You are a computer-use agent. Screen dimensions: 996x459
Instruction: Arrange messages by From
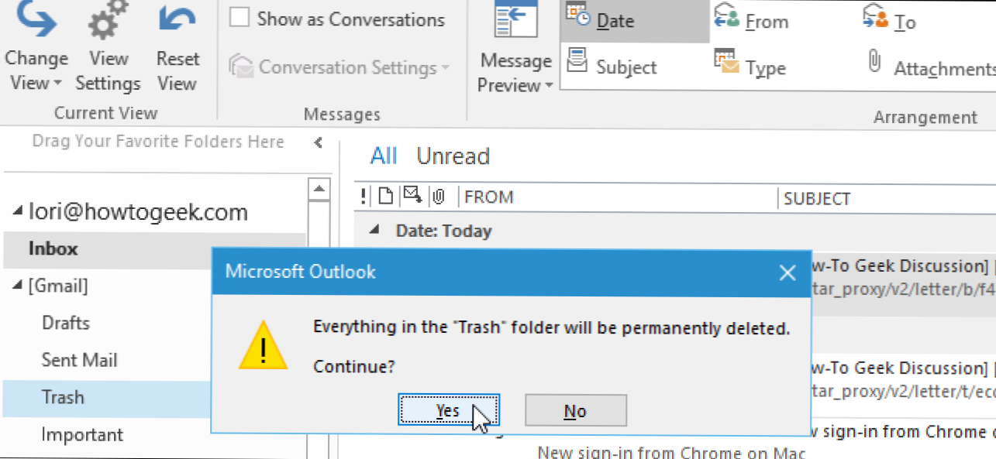point(750,22)
